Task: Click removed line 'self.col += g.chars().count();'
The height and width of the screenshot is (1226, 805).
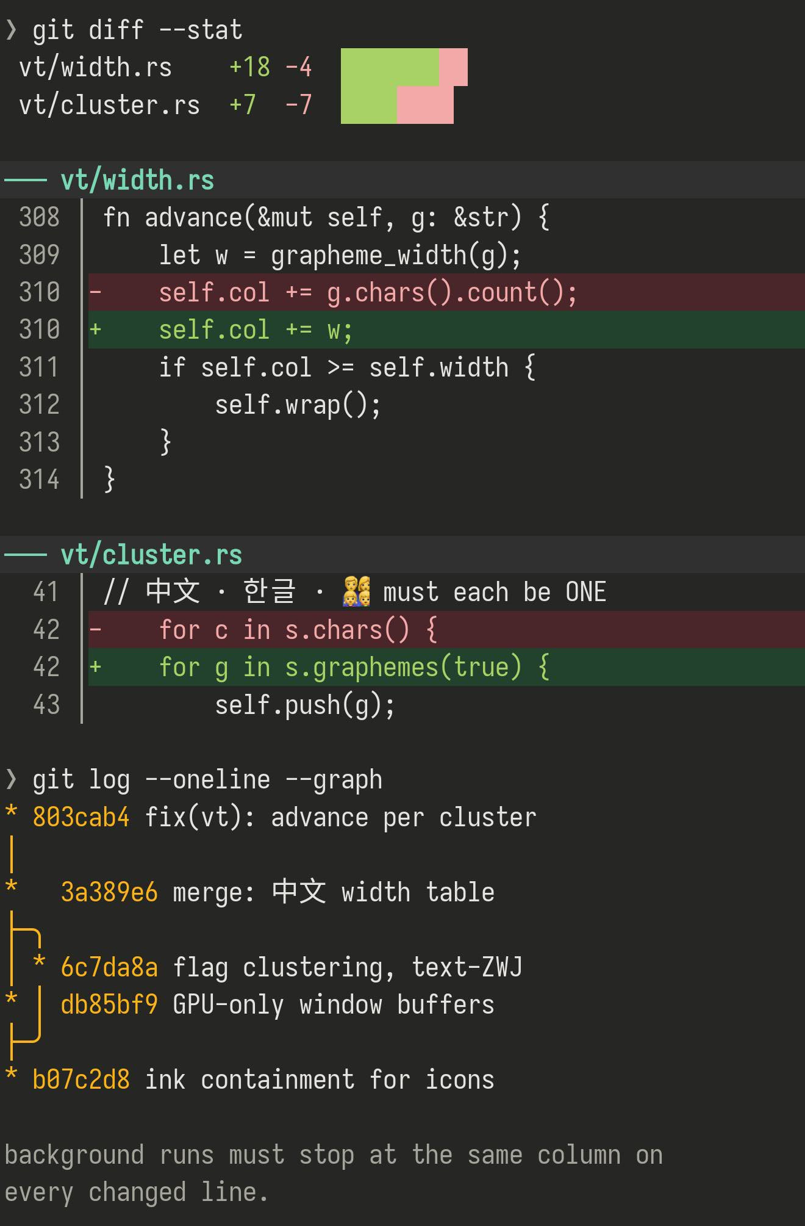Action: pyautogui.click(x=446, y=292)
